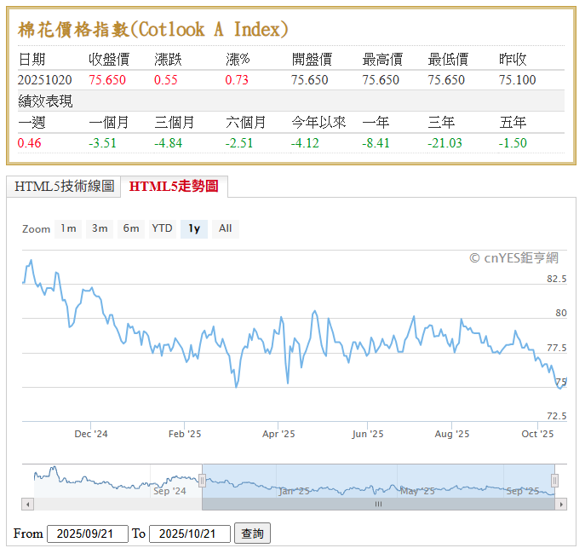Select the 6m zoom range

pos(131,228)
